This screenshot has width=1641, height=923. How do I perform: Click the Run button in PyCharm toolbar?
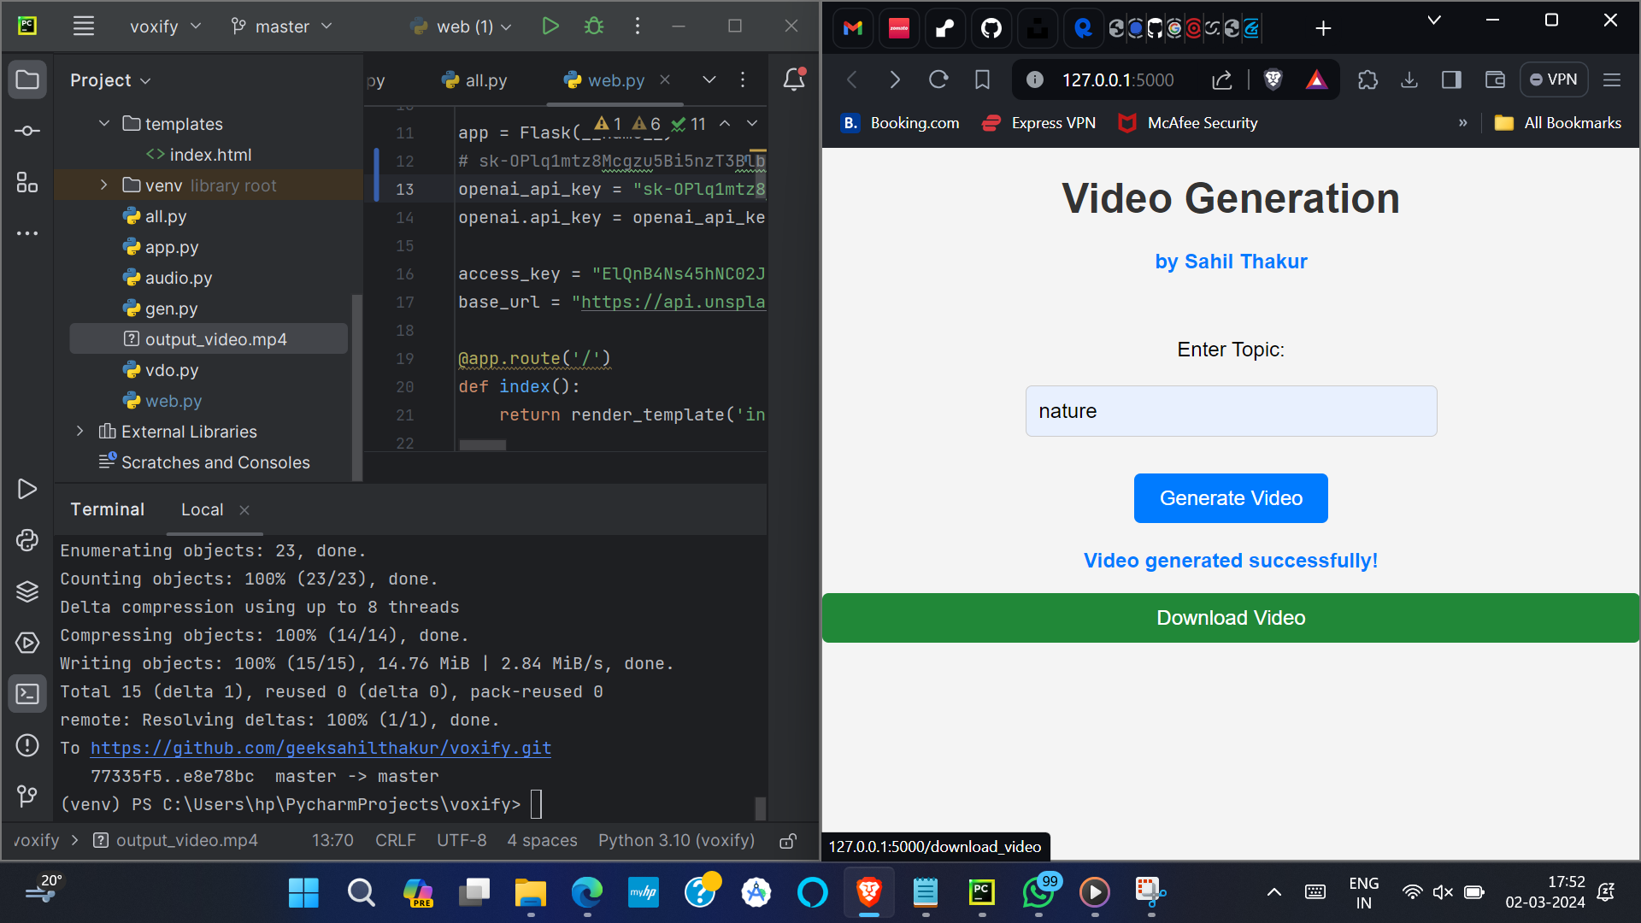pyautogui.click(x=550, y=26)
